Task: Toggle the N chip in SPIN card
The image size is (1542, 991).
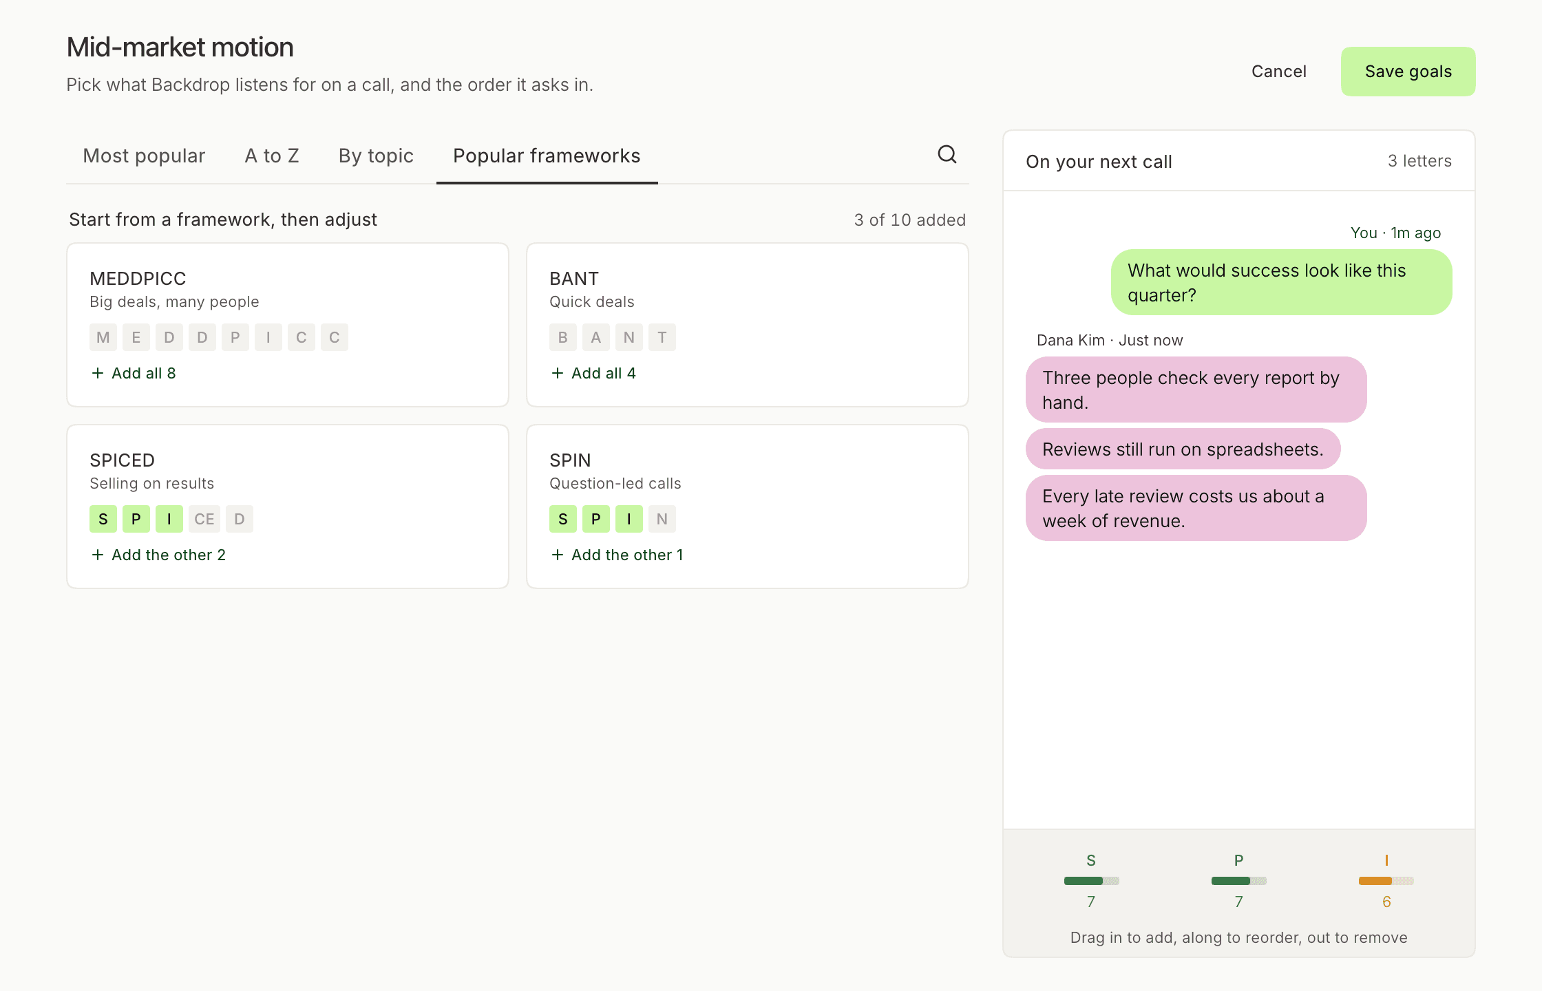Action: coord(662,519)
